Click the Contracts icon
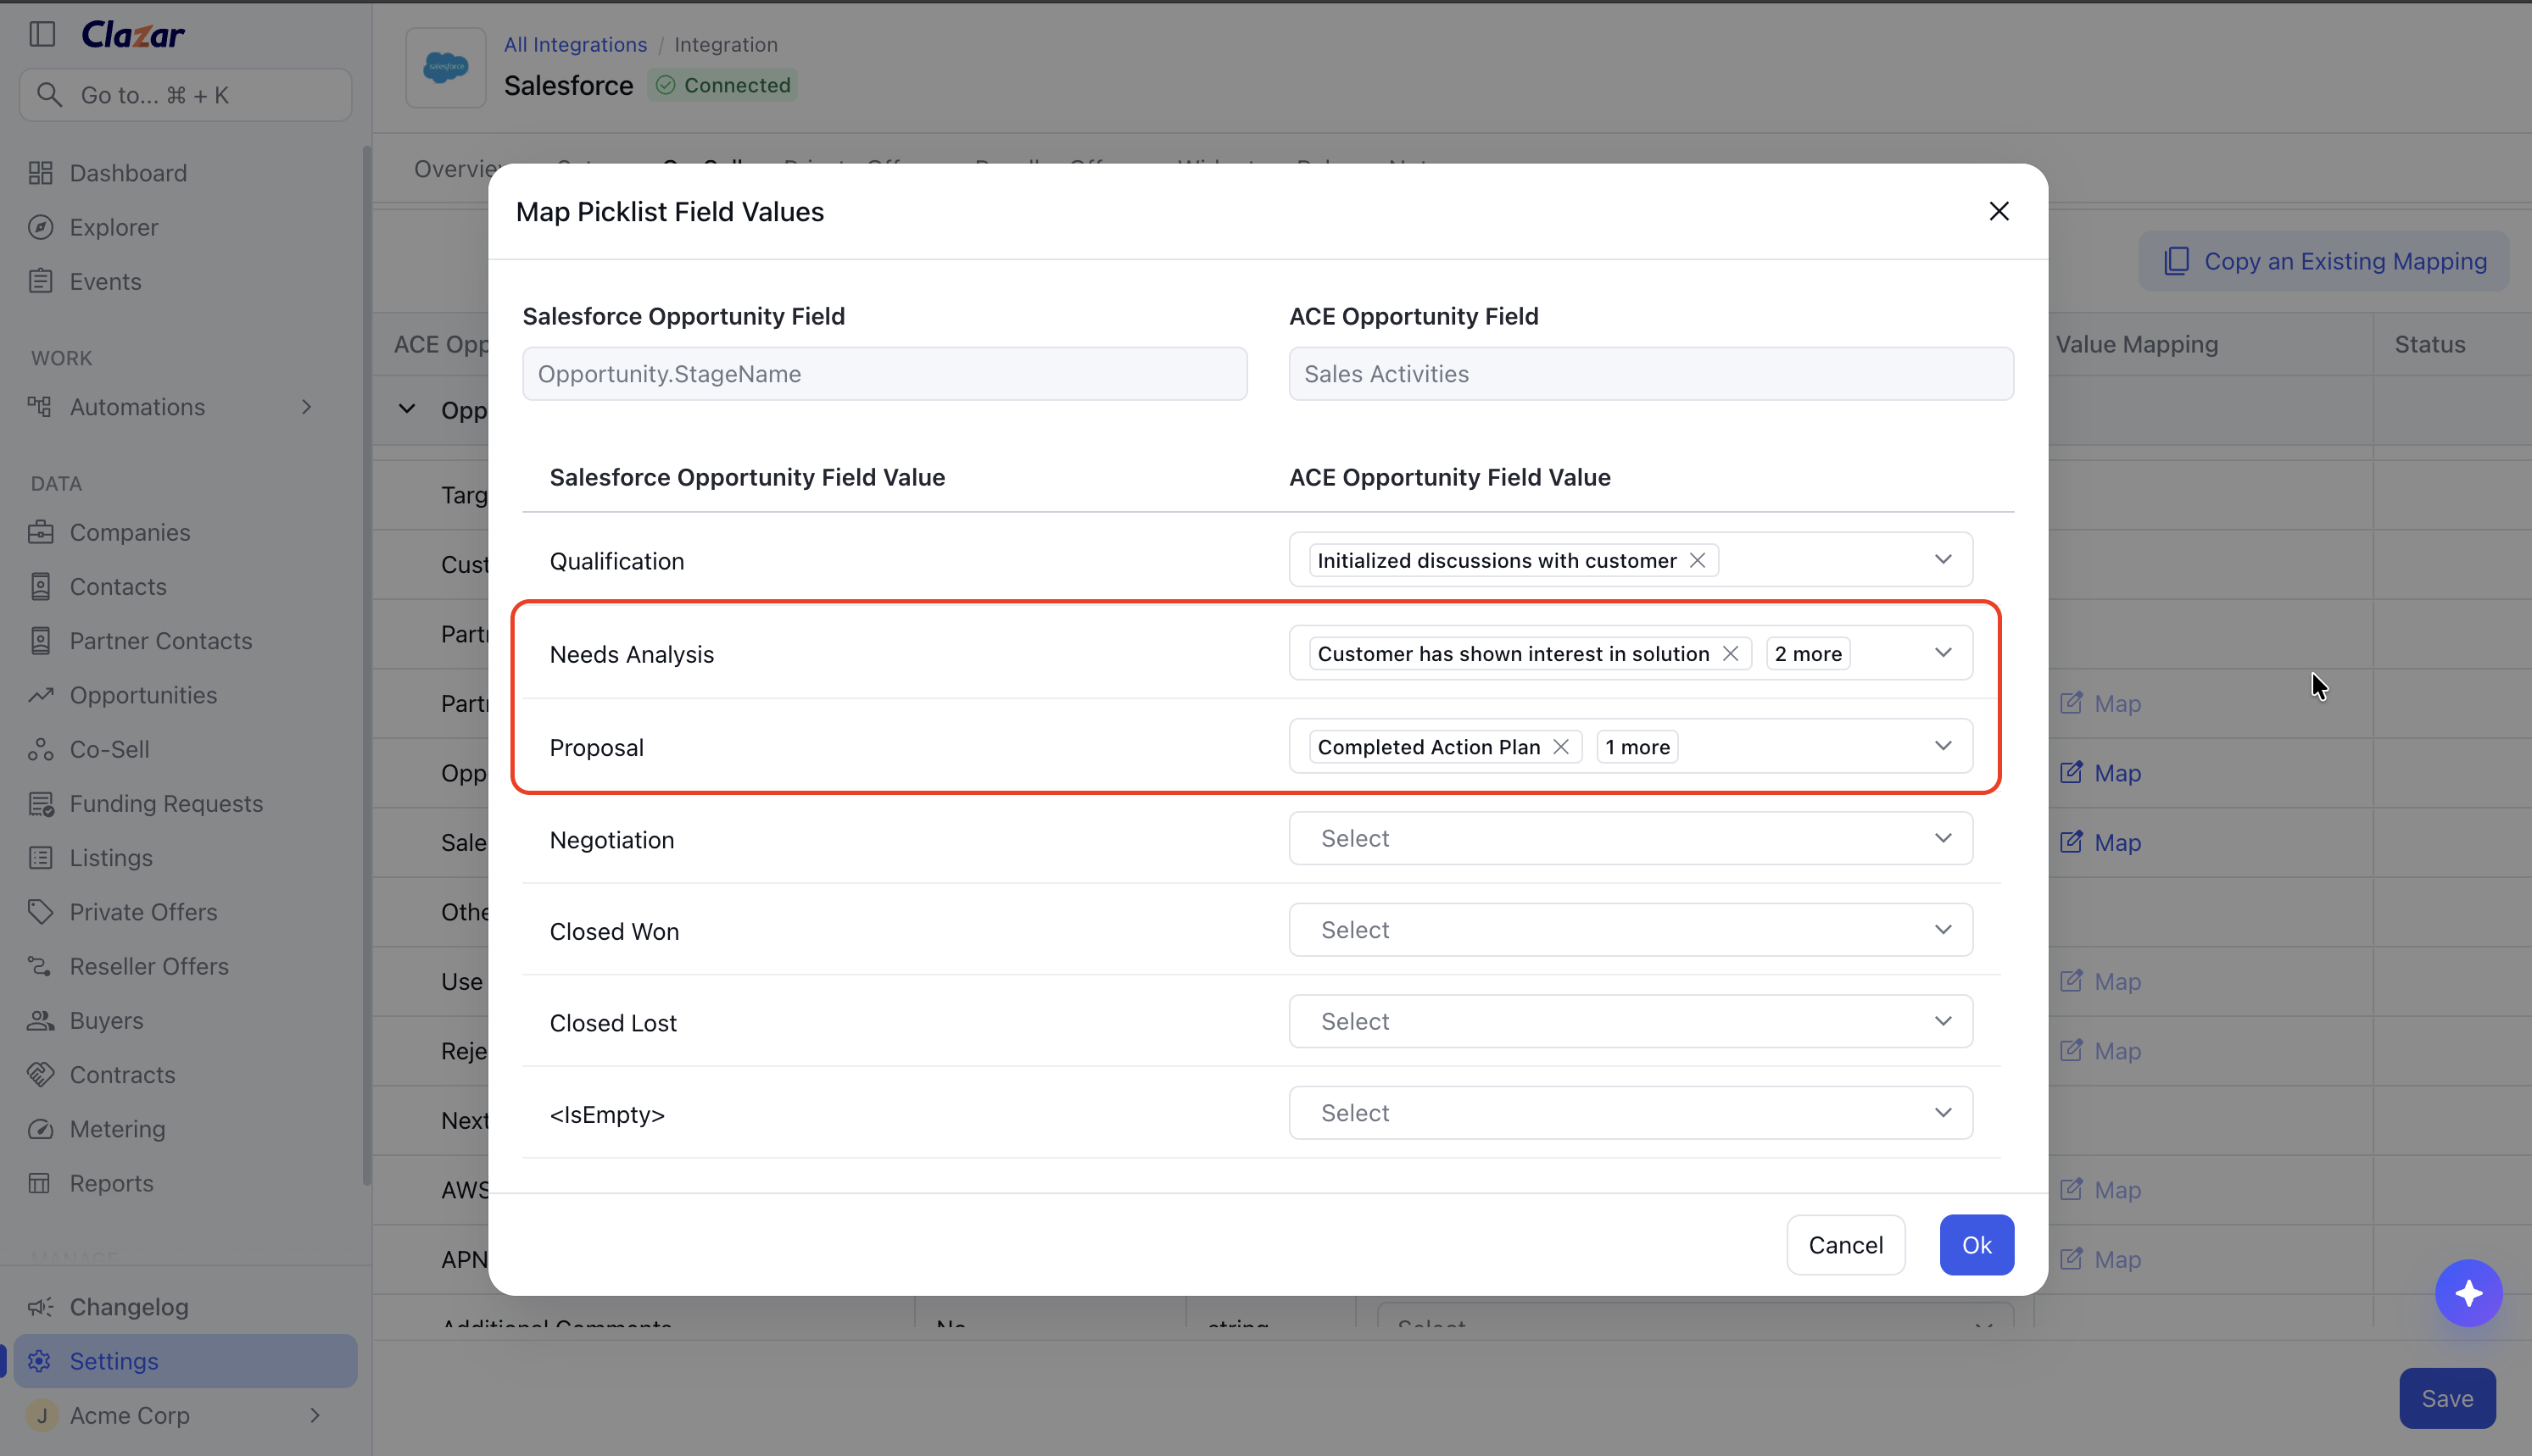The image size is (2532, 1456). click(41, 1074)
